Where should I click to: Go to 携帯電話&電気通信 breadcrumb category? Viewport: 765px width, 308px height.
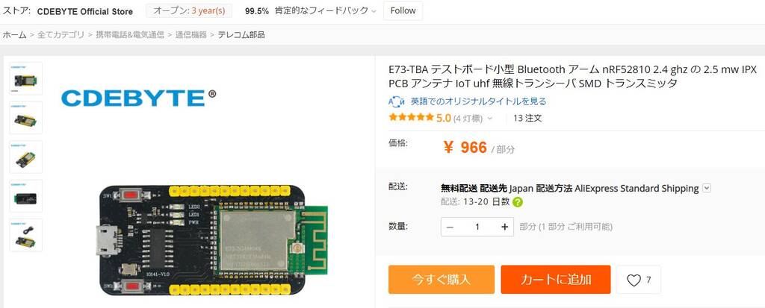(130, 34)
